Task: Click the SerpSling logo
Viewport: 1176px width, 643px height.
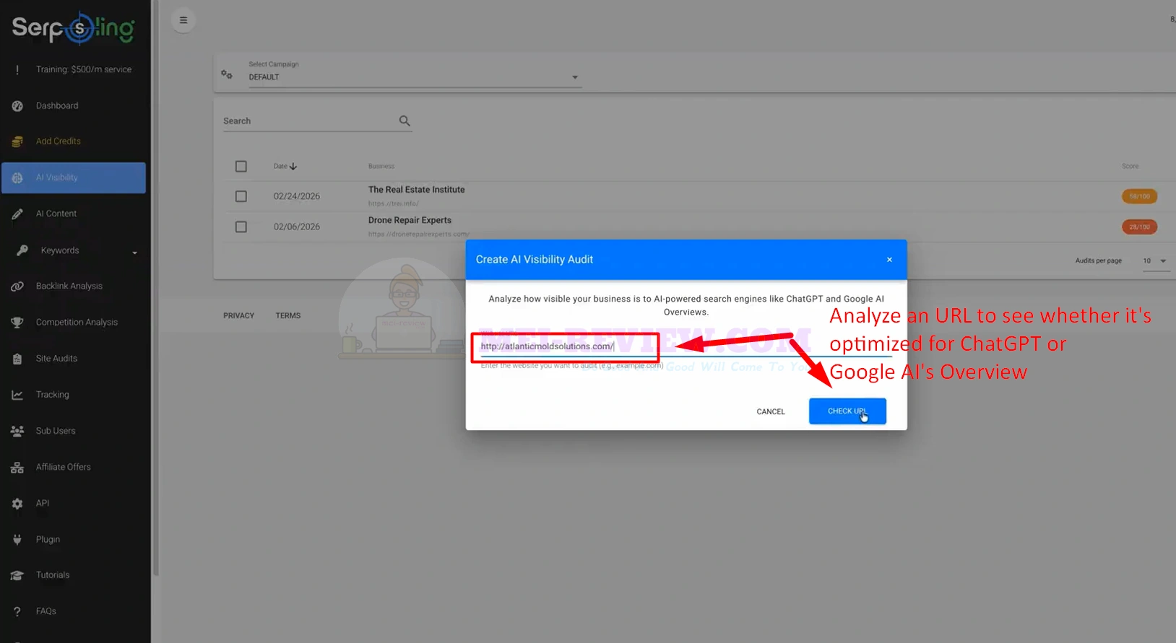Action: [74, 28]
